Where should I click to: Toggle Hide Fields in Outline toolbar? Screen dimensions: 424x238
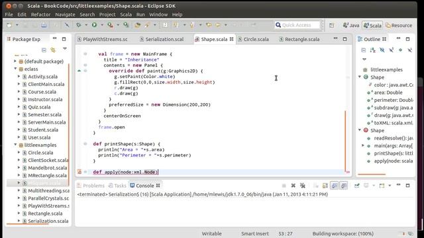click(x=382, y=50)
